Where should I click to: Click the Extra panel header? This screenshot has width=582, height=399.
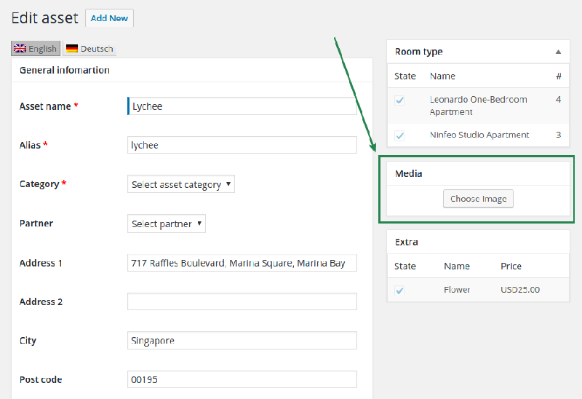click(x=478, y=242)
